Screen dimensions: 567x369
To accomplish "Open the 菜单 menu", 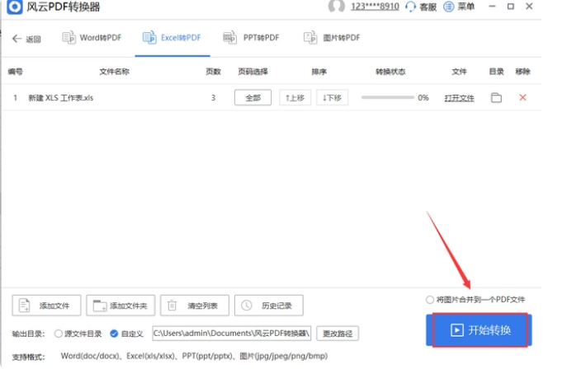I will point(459,7).
